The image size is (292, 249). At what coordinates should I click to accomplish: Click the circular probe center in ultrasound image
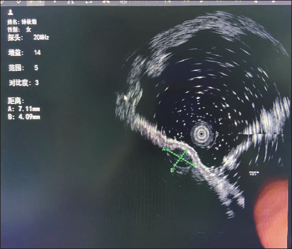click(201, 133)
